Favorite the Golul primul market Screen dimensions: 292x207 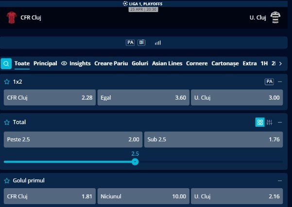tap(7, 180)
